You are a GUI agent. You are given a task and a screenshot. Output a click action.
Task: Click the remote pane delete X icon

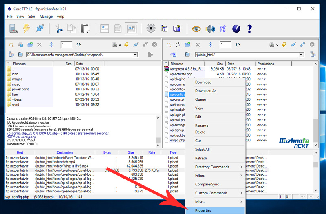coord(198,44)
